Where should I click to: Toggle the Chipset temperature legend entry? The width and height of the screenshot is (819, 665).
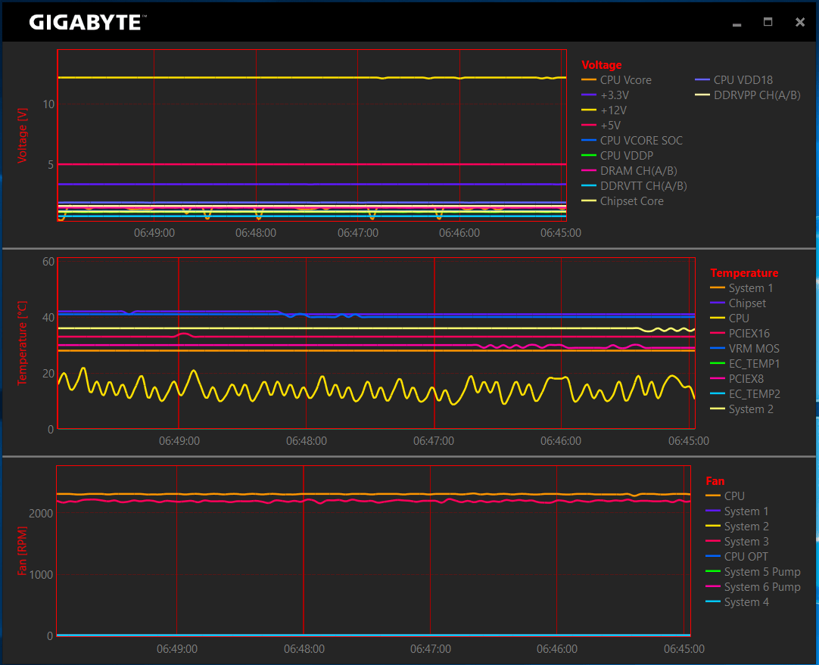click(747, 303)
